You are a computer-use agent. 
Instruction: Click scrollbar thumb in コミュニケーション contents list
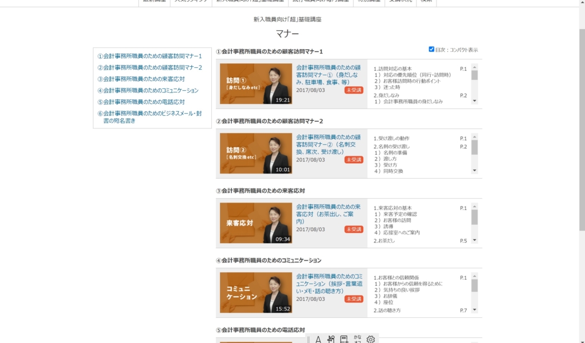(475, 285)
